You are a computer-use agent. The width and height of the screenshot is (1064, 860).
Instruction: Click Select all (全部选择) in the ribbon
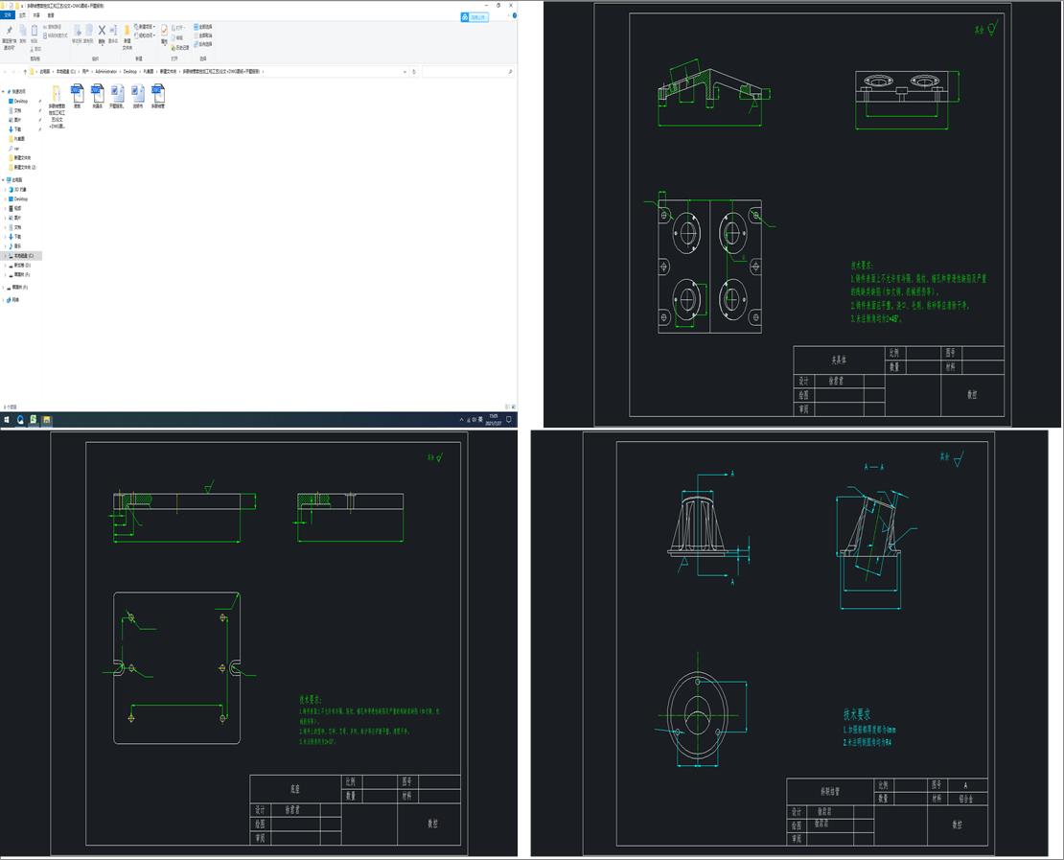tap(203, 27)
